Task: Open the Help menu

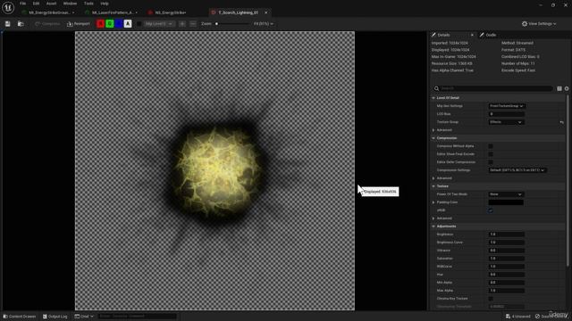Action: 105,4
